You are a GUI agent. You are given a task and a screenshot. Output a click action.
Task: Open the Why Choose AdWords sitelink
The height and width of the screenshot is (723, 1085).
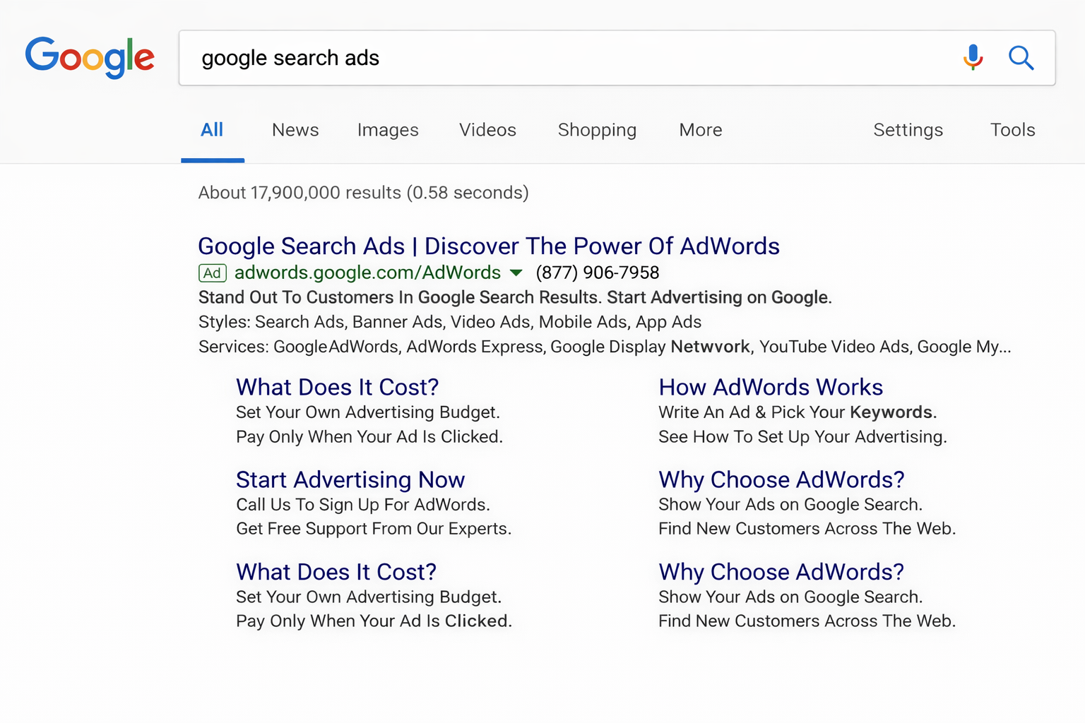pyautogui.click(x=781, y=479)
